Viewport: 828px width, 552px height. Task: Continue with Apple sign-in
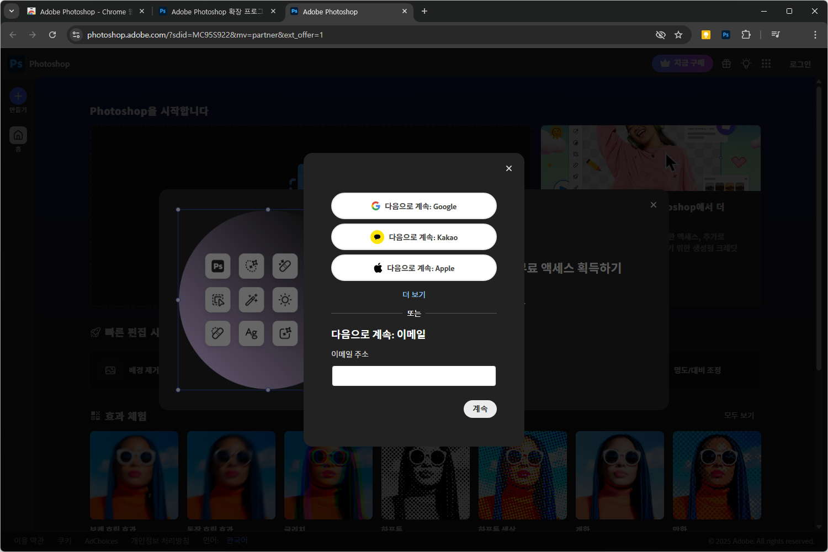(x=414, y=268)
